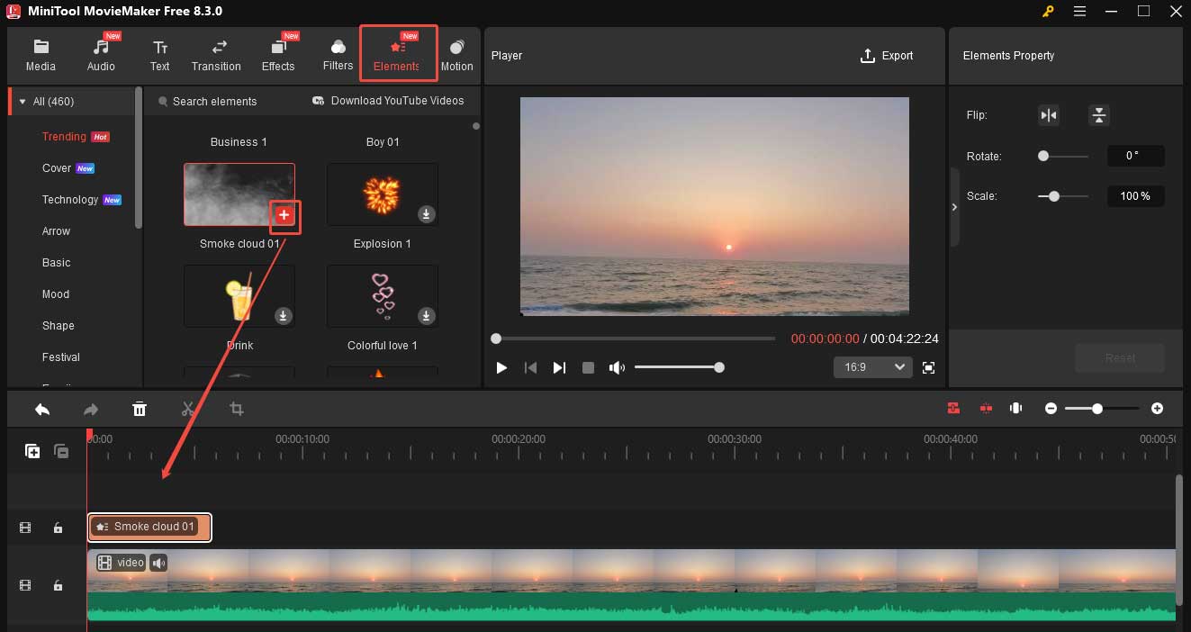Select the Mood category
The height and width of the screenshot is (632, 1191).
(56, 294)
